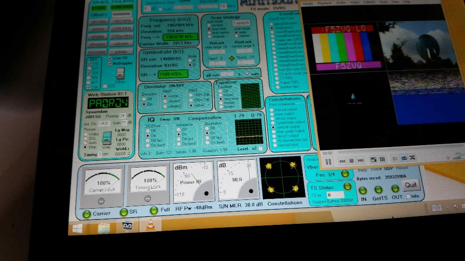This screenshot has height=261, width=465.
Task: Toggle the Info checkbox near Quit
Action: [x=408, y=196]
